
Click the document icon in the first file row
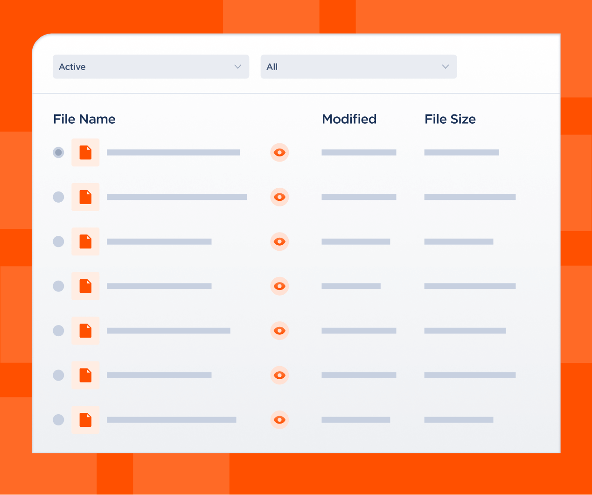pyautogui.click(x=85, y=152)
